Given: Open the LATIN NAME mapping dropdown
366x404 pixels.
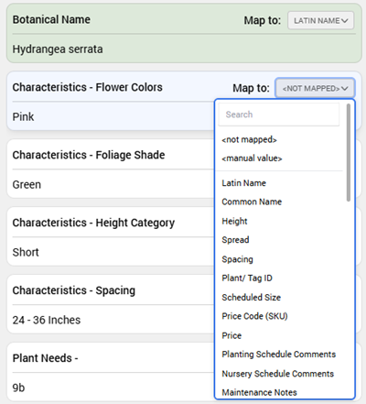Looking at the screenshot, I should click(320, 20).
